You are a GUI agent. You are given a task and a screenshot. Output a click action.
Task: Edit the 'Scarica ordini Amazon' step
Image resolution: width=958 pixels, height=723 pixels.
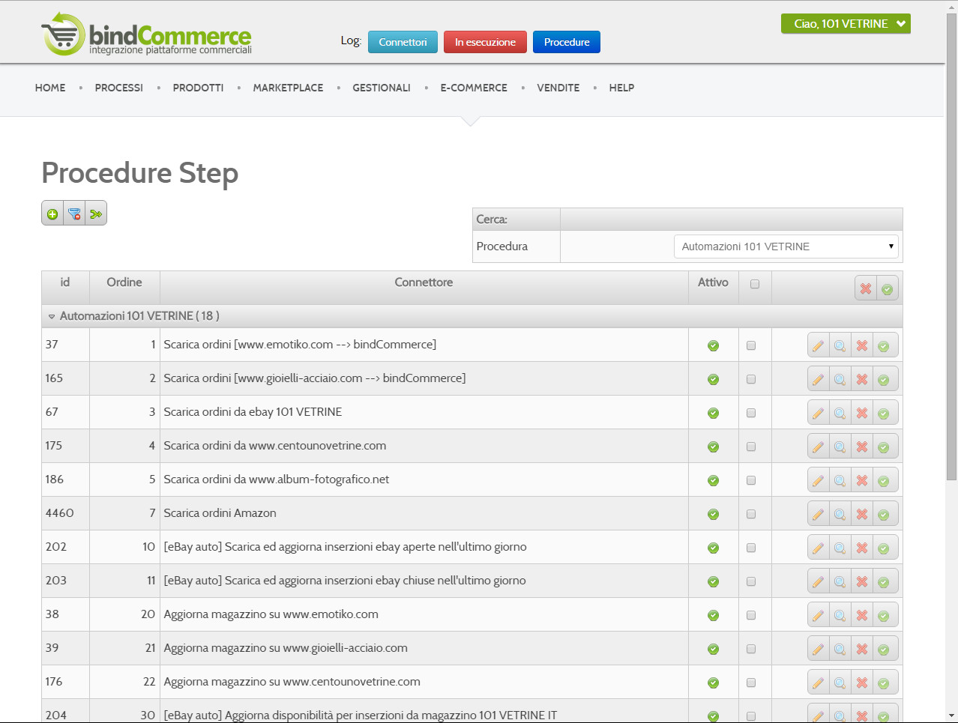819,514
